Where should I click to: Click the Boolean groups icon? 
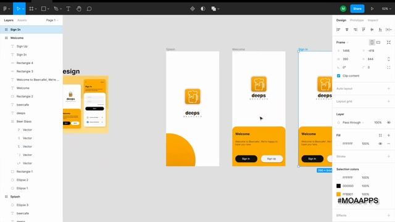tap(214, 9)
